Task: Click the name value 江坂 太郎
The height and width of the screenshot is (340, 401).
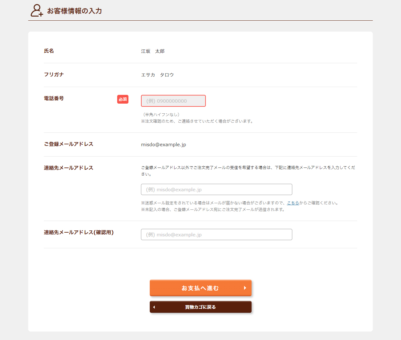Action: point(153,51)
